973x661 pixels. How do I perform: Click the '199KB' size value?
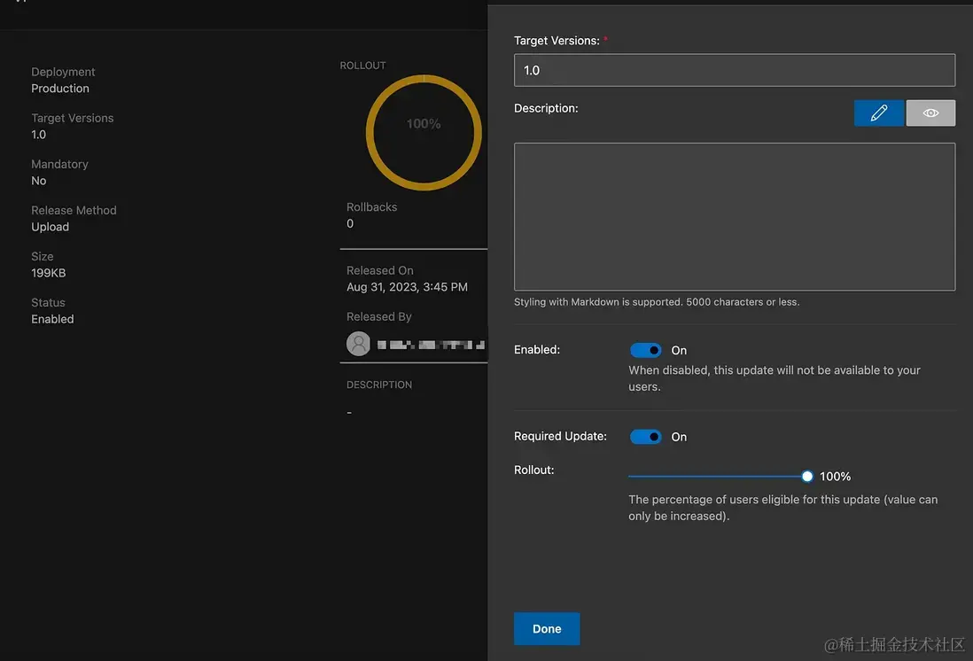click(49, 273)
